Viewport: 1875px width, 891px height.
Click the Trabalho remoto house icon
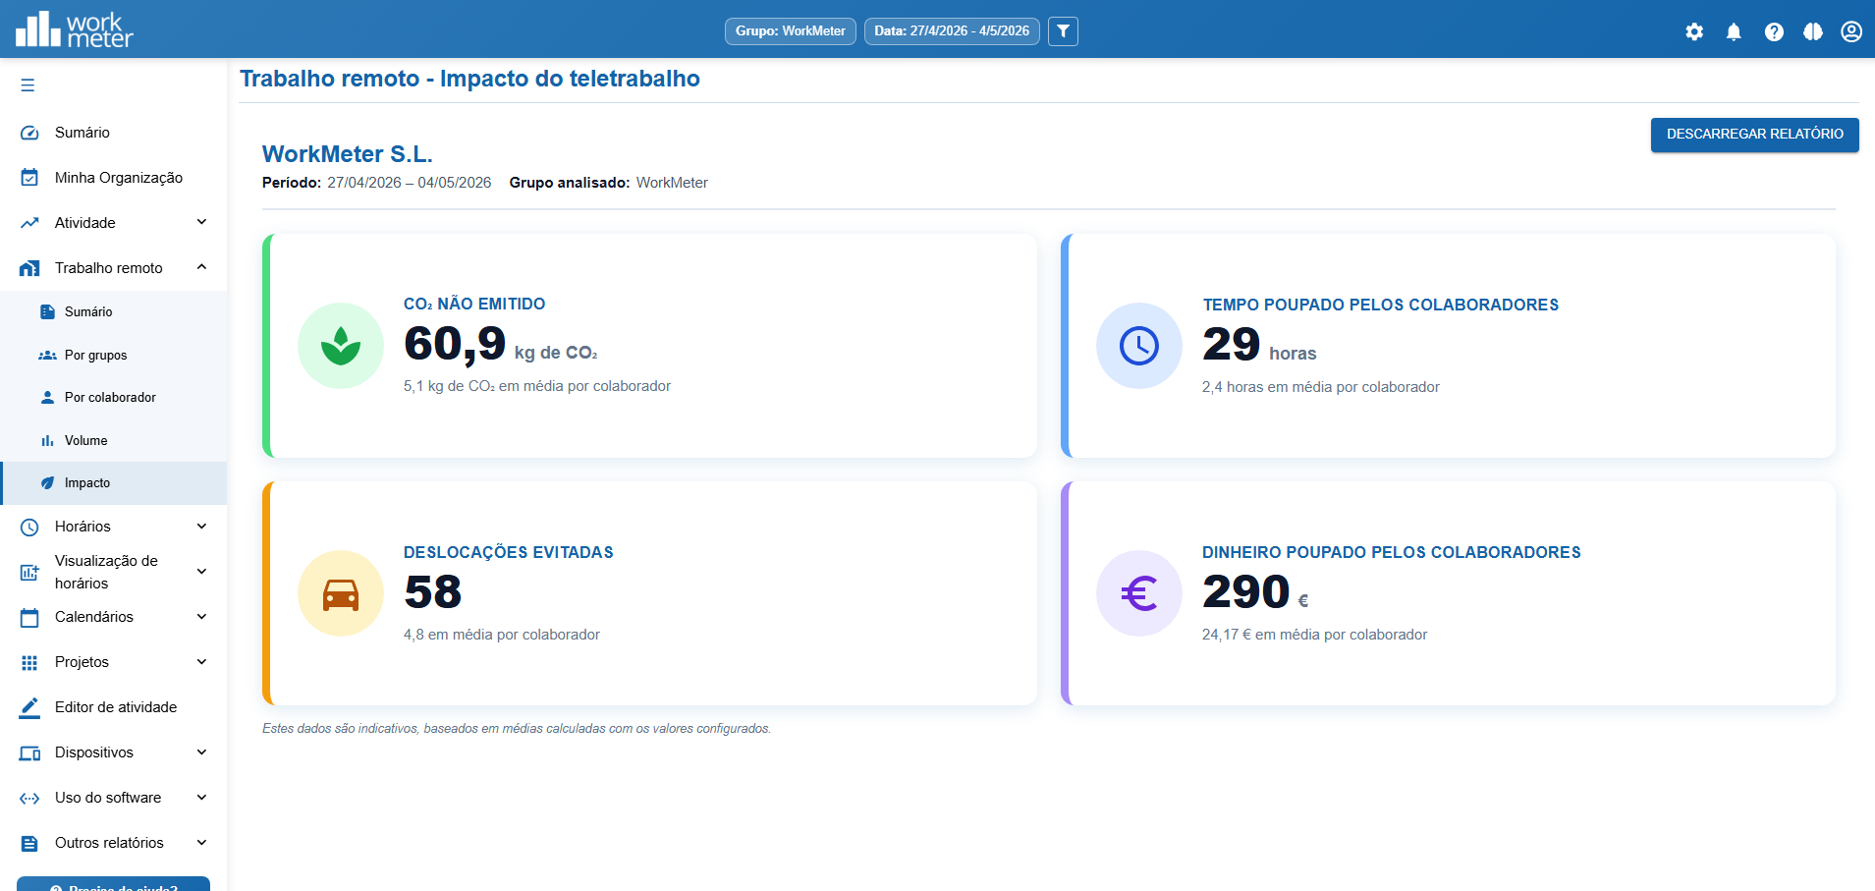pyautogui.click(x=29, y=268)
